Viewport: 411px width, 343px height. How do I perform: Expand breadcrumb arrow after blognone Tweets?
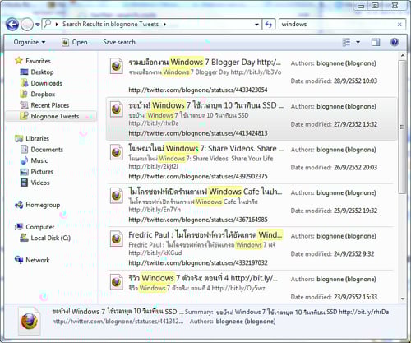[164, 24]
